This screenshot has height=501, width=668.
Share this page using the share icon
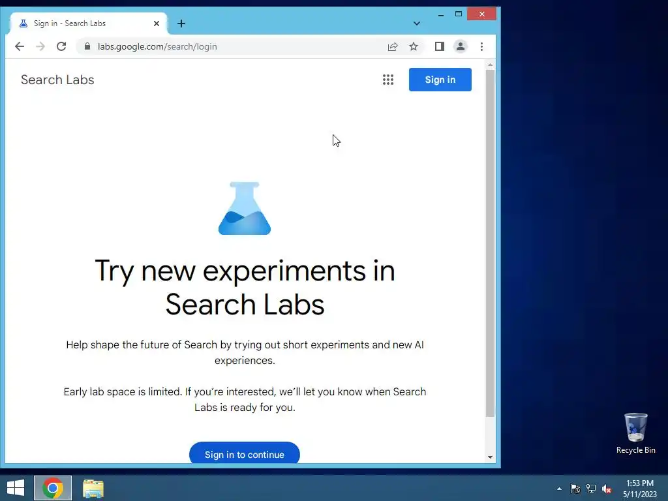click(x=392, y=46)
